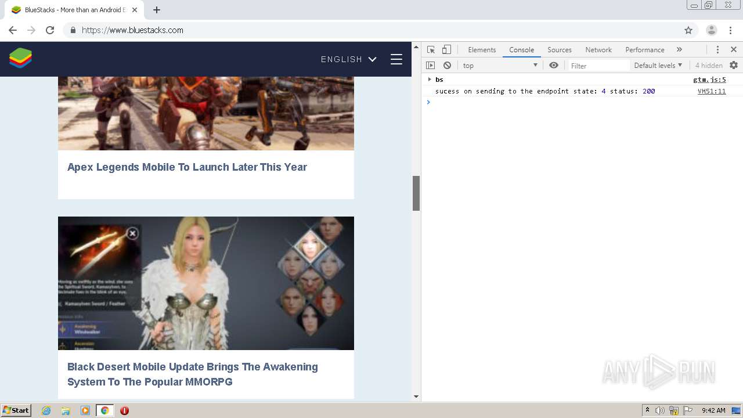Open the Default levels dropdown
Screen dimensions: 743x418
658,66
